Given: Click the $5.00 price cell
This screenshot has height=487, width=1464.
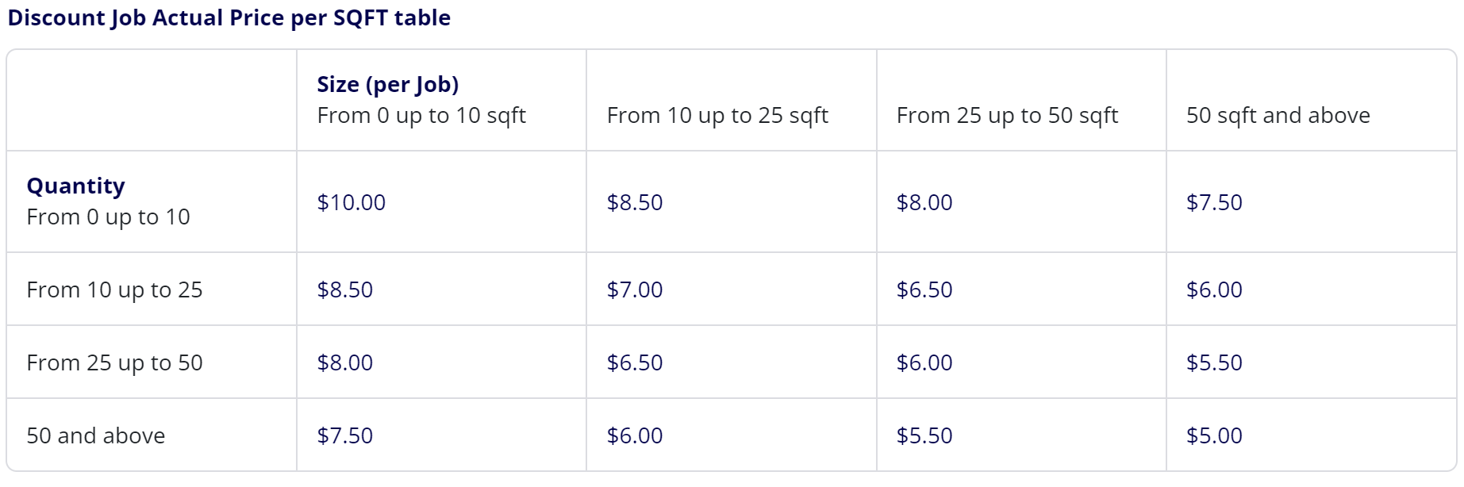Looking at the screenshot, I should [x=1215, y=435].
